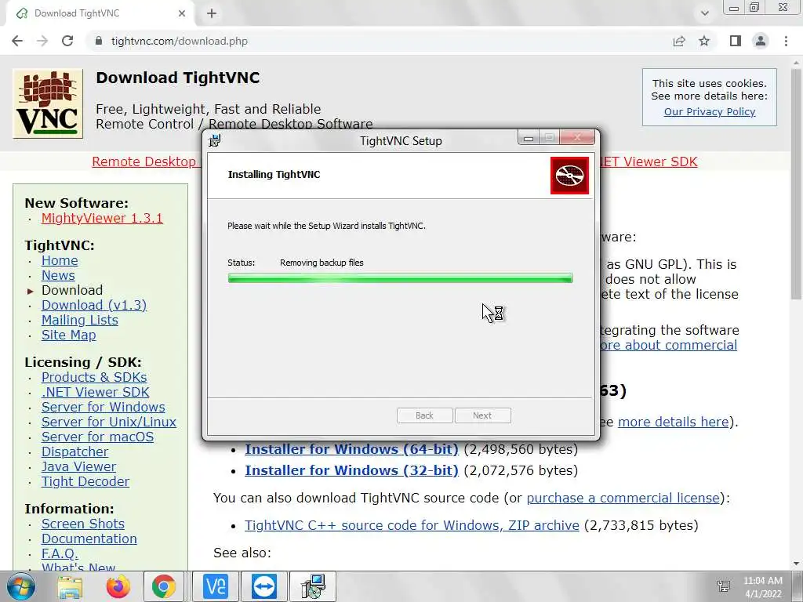
Task: Download Installer for Windows (64-bit)
Action: 351,449
